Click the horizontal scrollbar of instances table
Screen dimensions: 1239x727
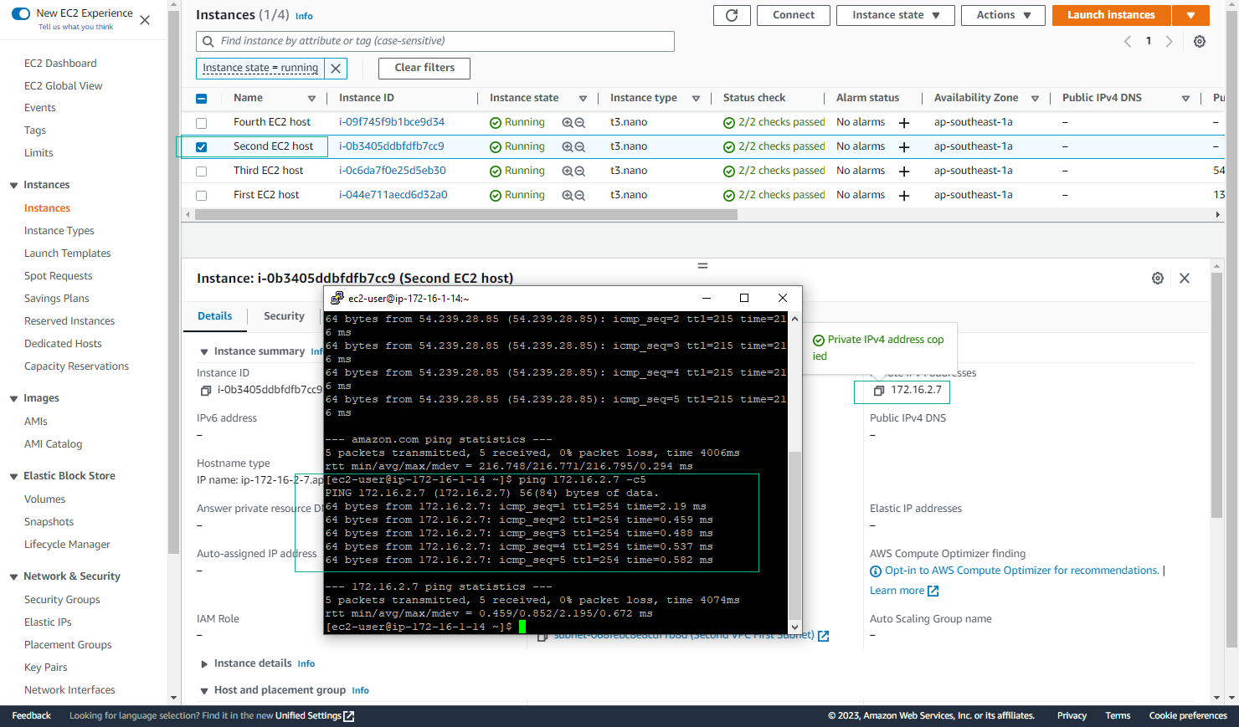[x=466, y=215]
